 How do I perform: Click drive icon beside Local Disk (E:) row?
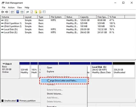(2, 32)
